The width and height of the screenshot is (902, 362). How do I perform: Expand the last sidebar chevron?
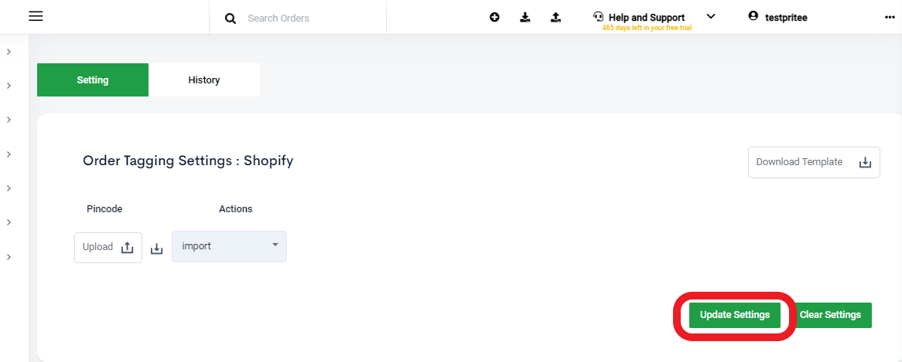click(9, 257)
